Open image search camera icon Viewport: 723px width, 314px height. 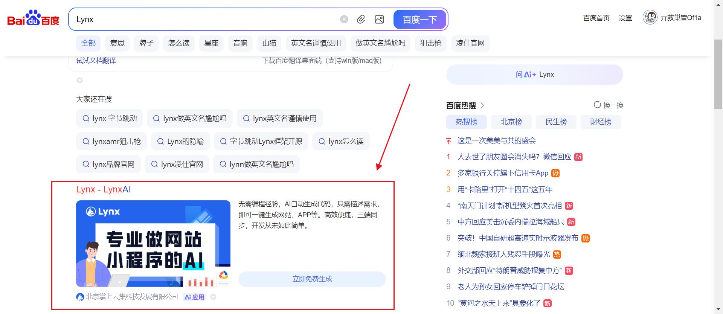tap(379, 19)
